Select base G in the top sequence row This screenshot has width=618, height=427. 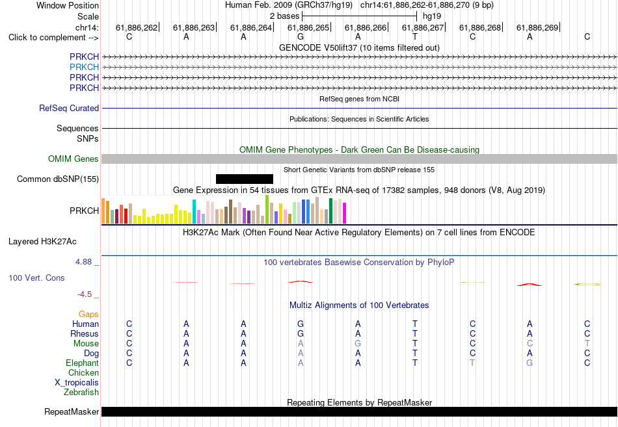pos(301,36)
